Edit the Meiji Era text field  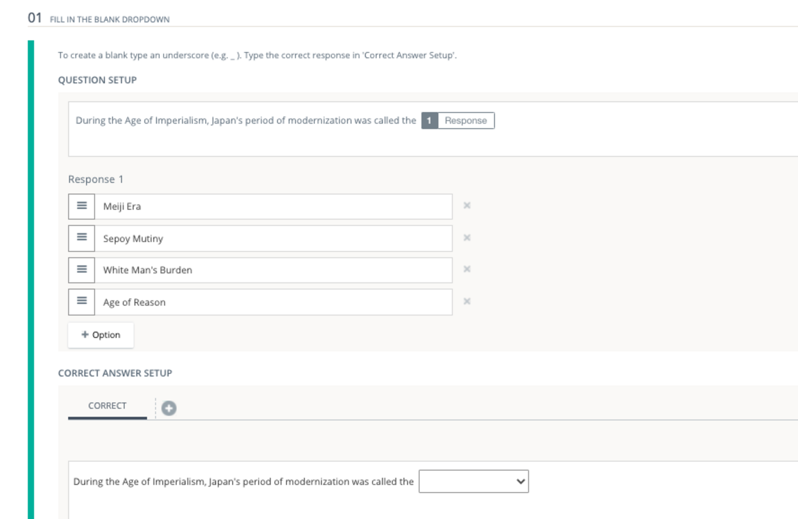(x=273, y=207)
